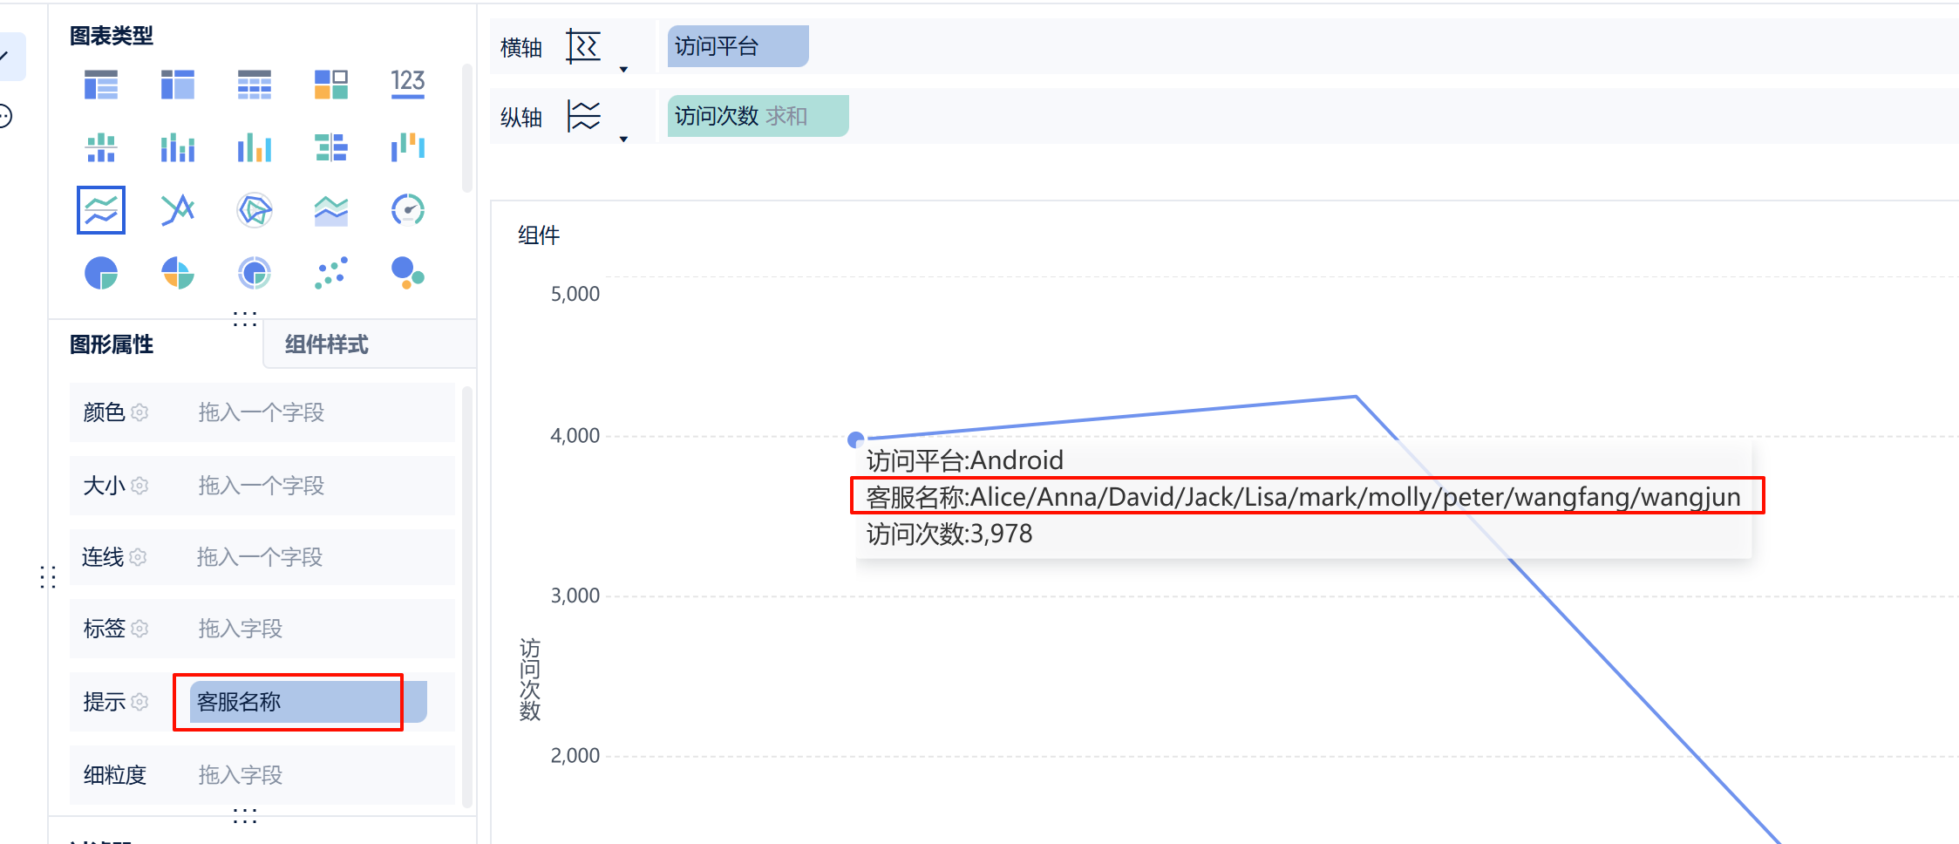Switch to the 图形属性 tab
This screenshot has width=1959, height=844.
[x=112, y=344]
